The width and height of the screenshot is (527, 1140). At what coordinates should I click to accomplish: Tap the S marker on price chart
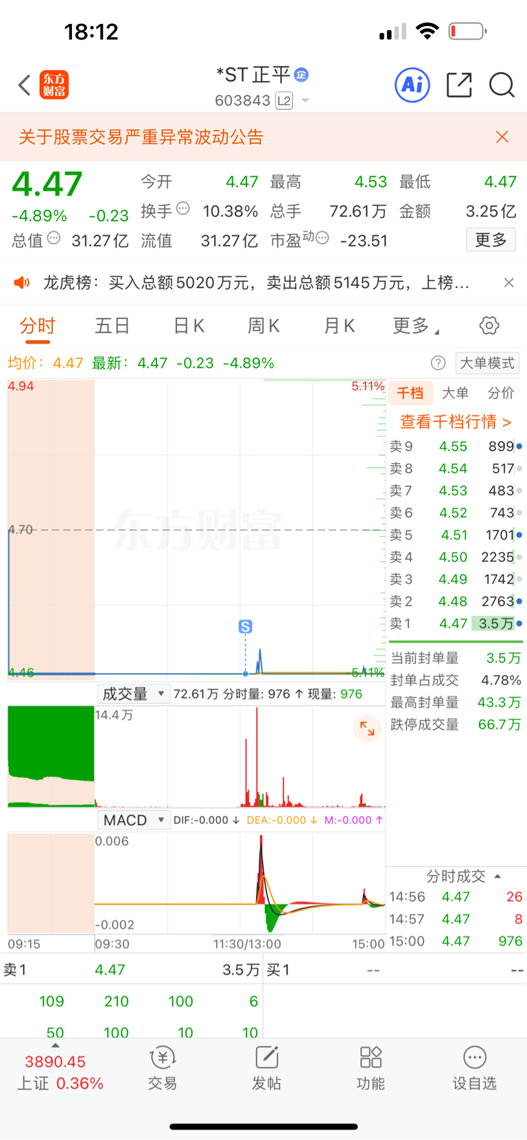tap(245, 626)
